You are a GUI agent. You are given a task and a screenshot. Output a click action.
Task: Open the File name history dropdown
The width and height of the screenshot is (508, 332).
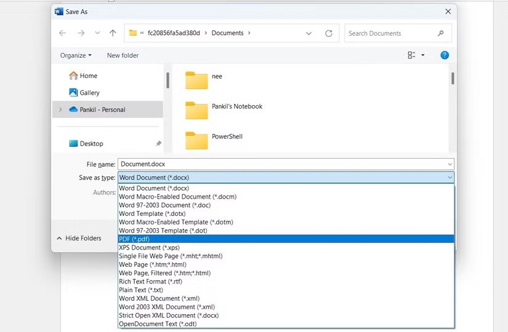point(450,164)
